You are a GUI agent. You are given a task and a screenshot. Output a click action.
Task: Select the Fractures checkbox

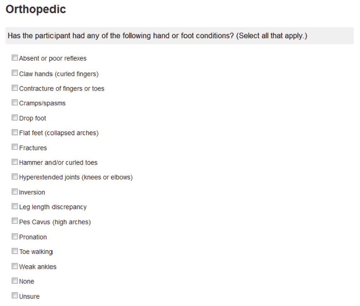(x=15, y=147)
